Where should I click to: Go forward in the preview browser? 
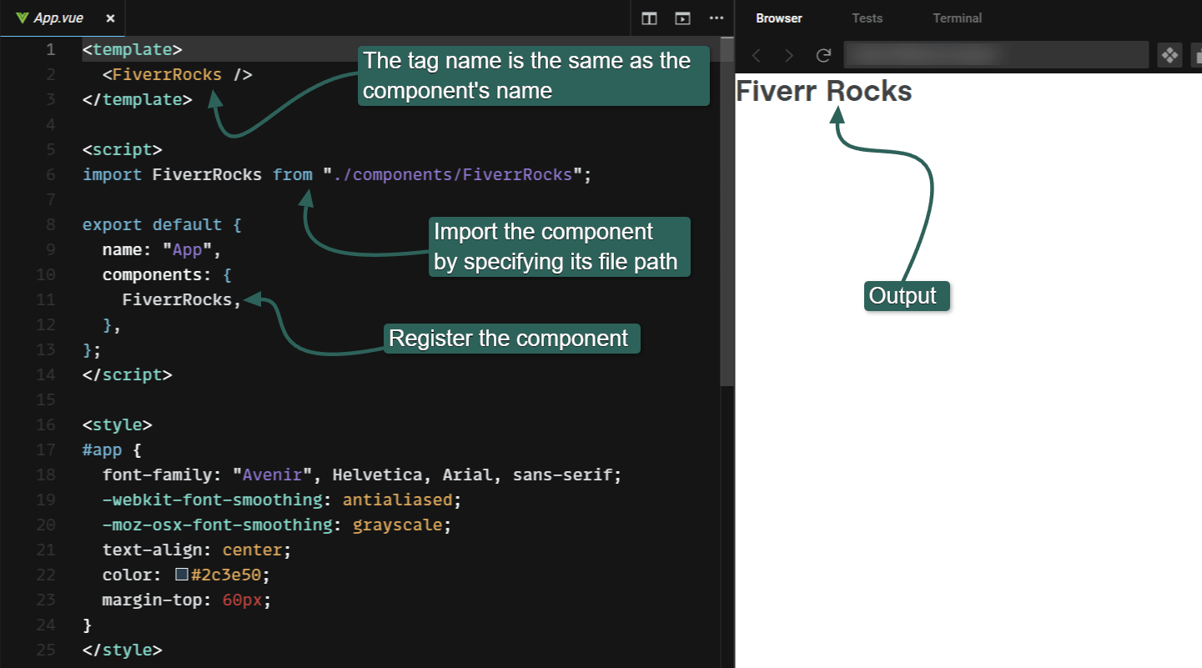(x=789, y=55)
